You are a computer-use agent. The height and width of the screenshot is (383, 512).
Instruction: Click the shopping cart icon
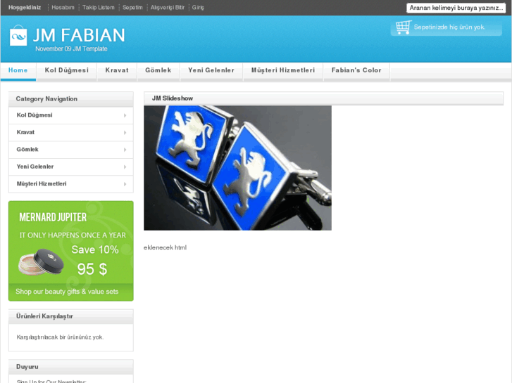404,27
